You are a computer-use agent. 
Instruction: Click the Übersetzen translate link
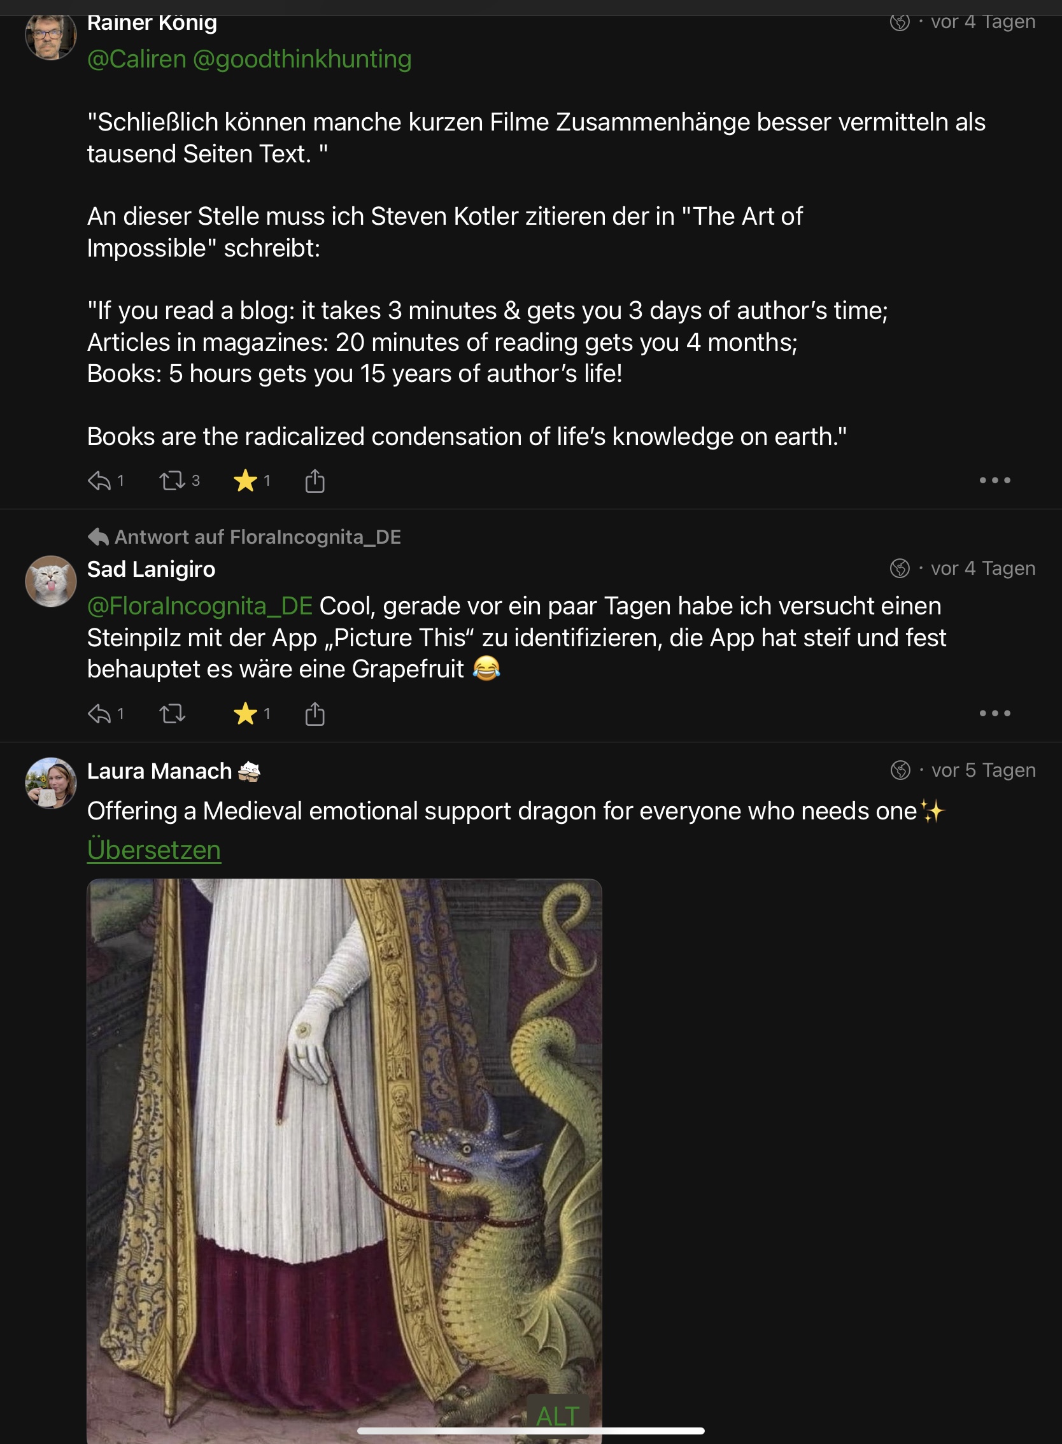click(x=153, y=850)
